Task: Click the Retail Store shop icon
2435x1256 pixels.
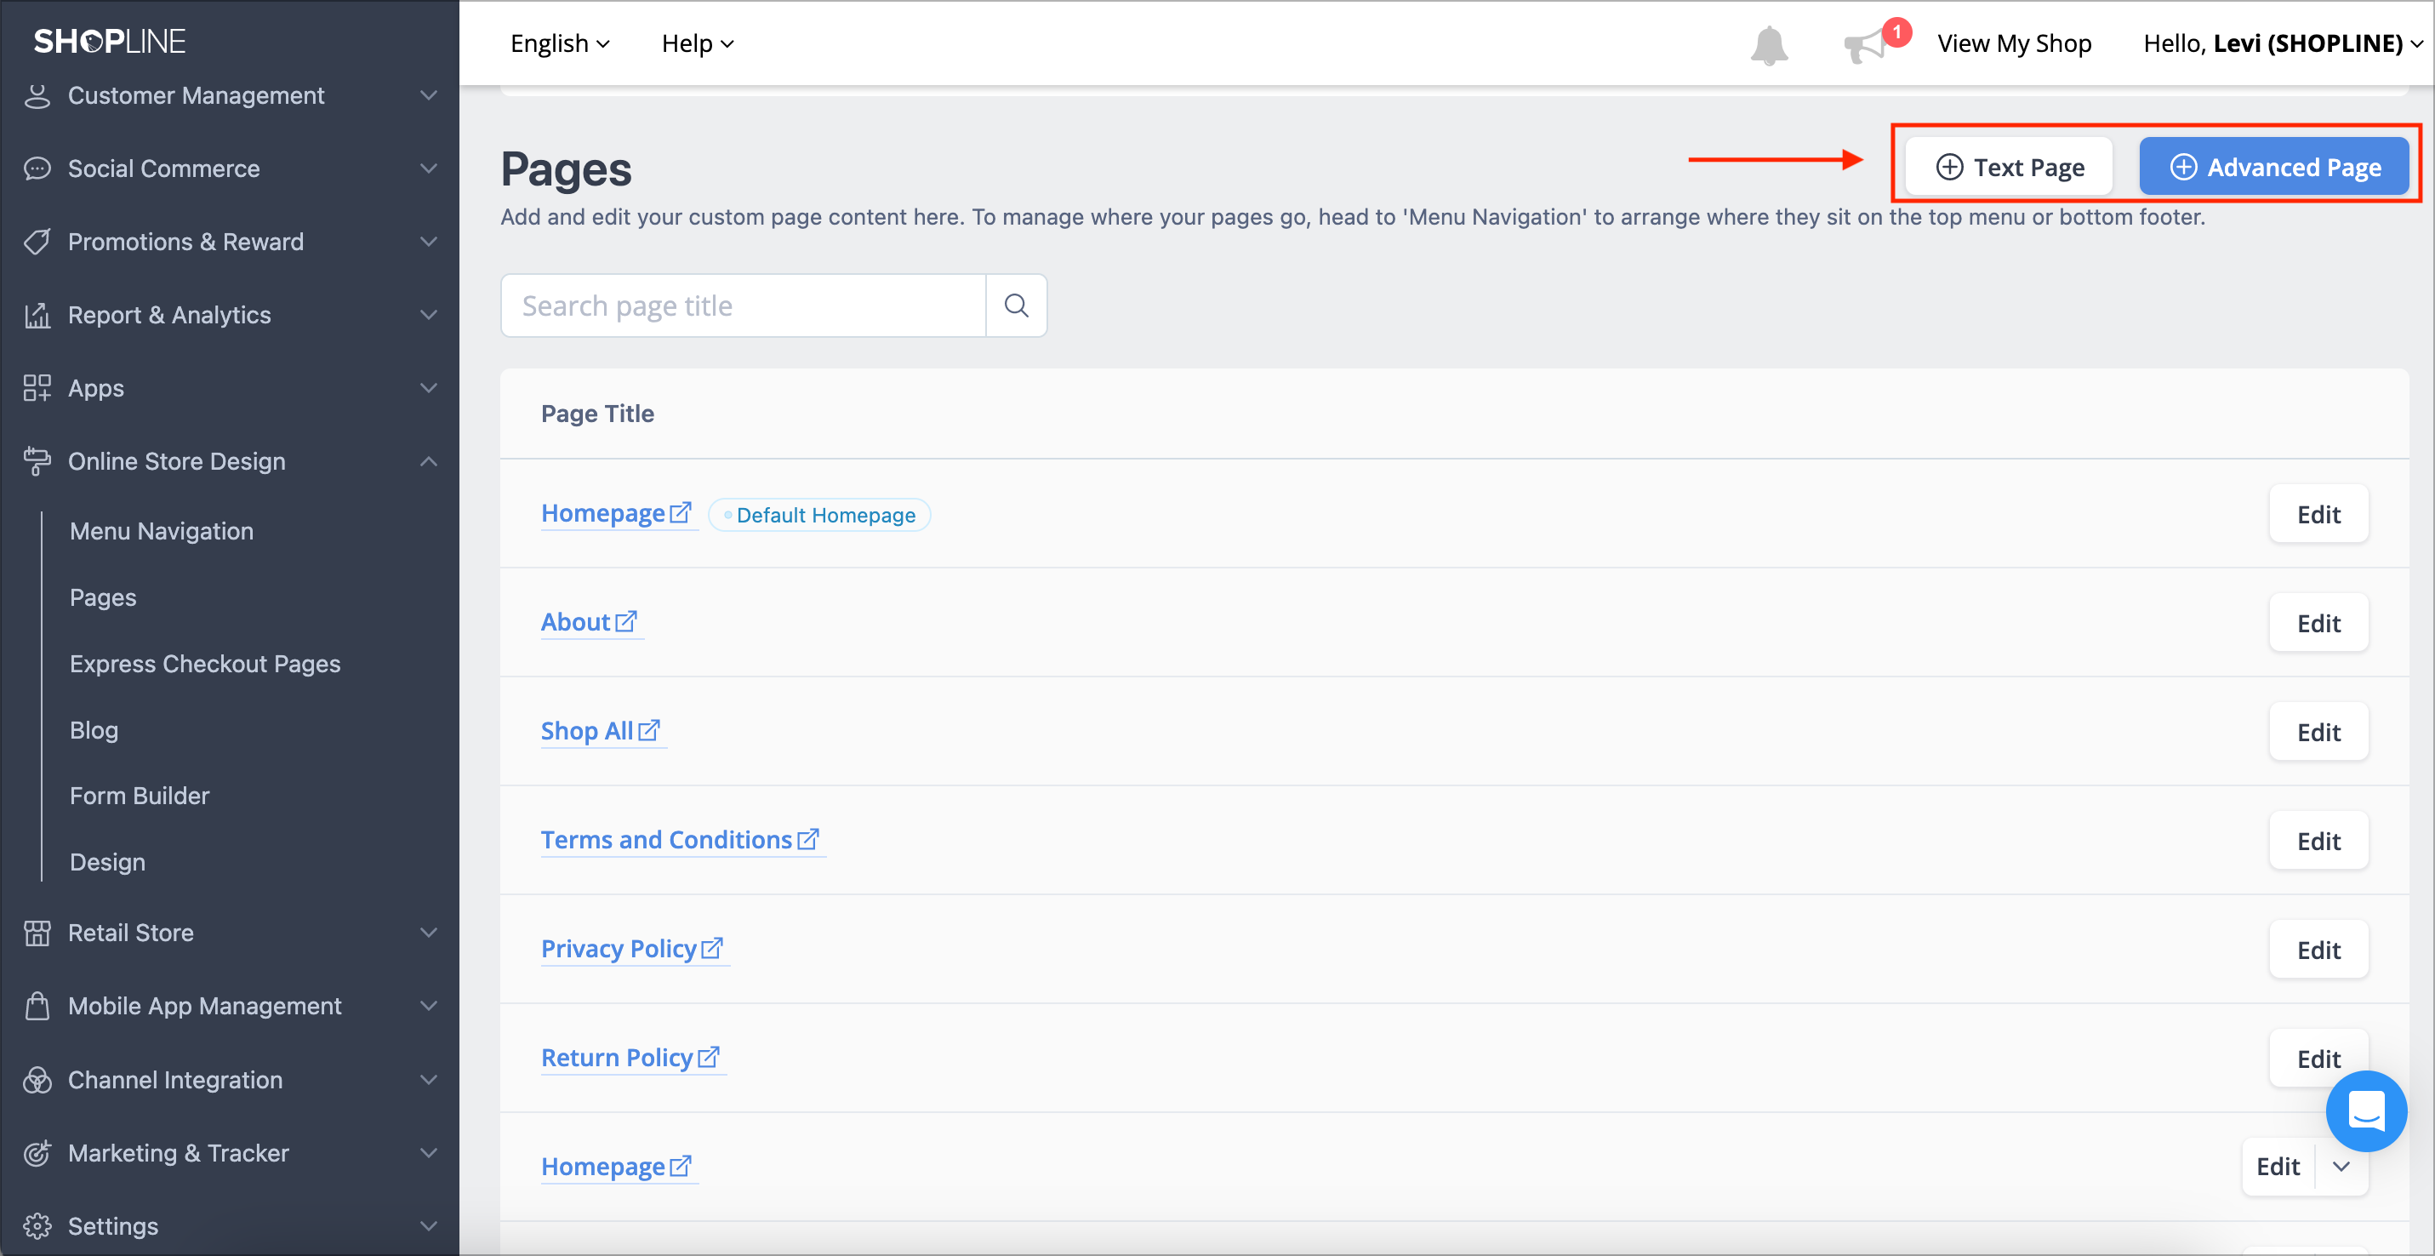Action: [x=37, y=933]
